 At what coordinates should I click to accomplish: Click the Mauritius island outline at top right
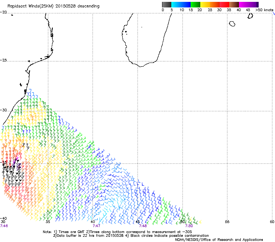click(x=250, y=16)
